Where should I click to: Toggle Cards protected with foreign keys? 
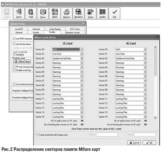pos(38,135)
